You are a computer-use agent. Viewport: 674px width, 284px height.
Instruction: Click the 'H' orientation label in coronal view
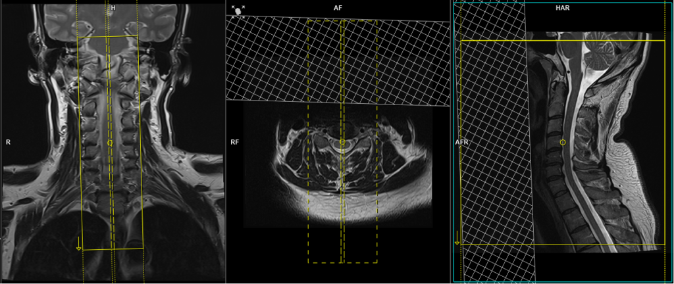(x=113, y=8)
